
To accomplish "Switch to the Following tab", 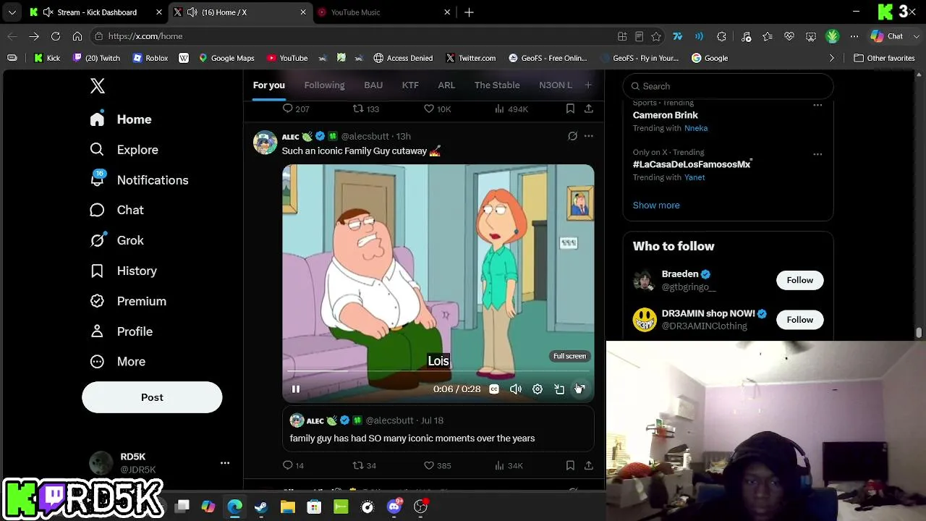I will pyautogui.click(x=324, y=85).
